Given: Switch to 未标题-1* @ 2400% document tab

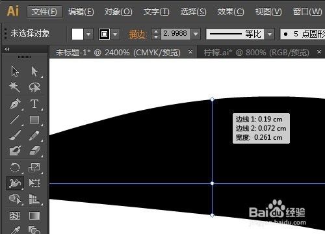Looking at the screenshot, I should pos(118,53).
